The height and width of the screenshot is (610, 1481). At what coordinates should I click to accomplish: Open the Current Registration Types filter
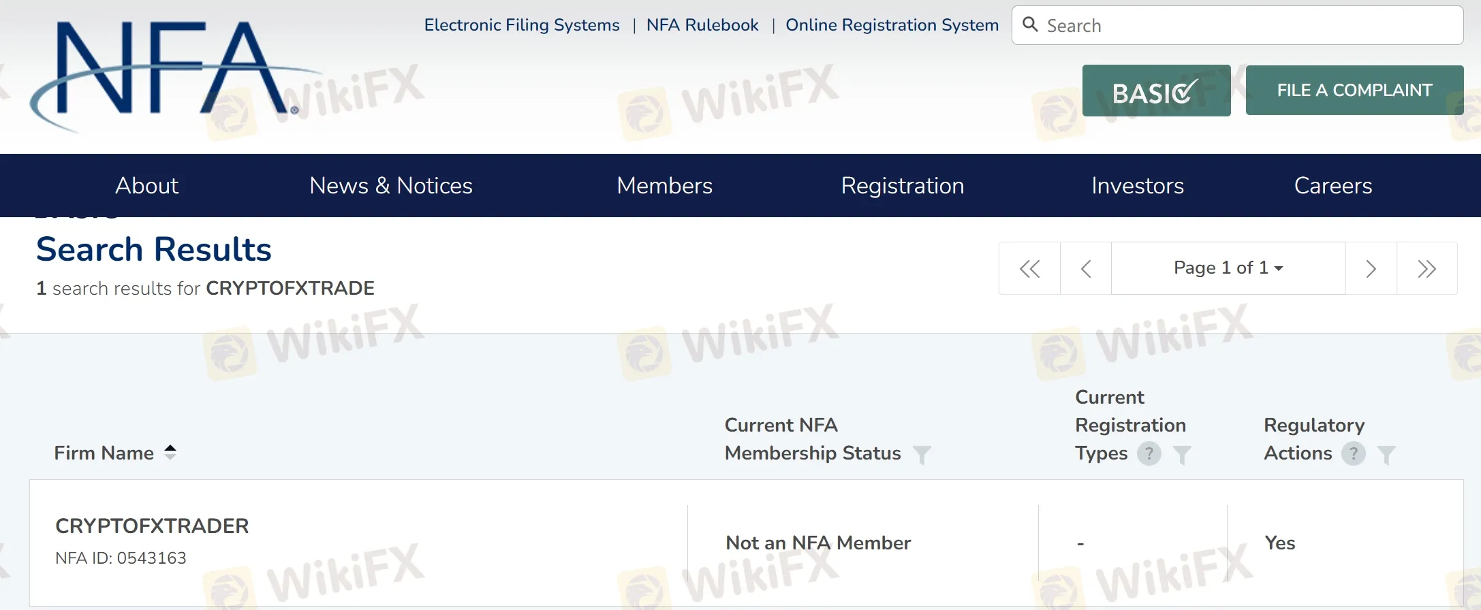click(x=1182, y=454)
